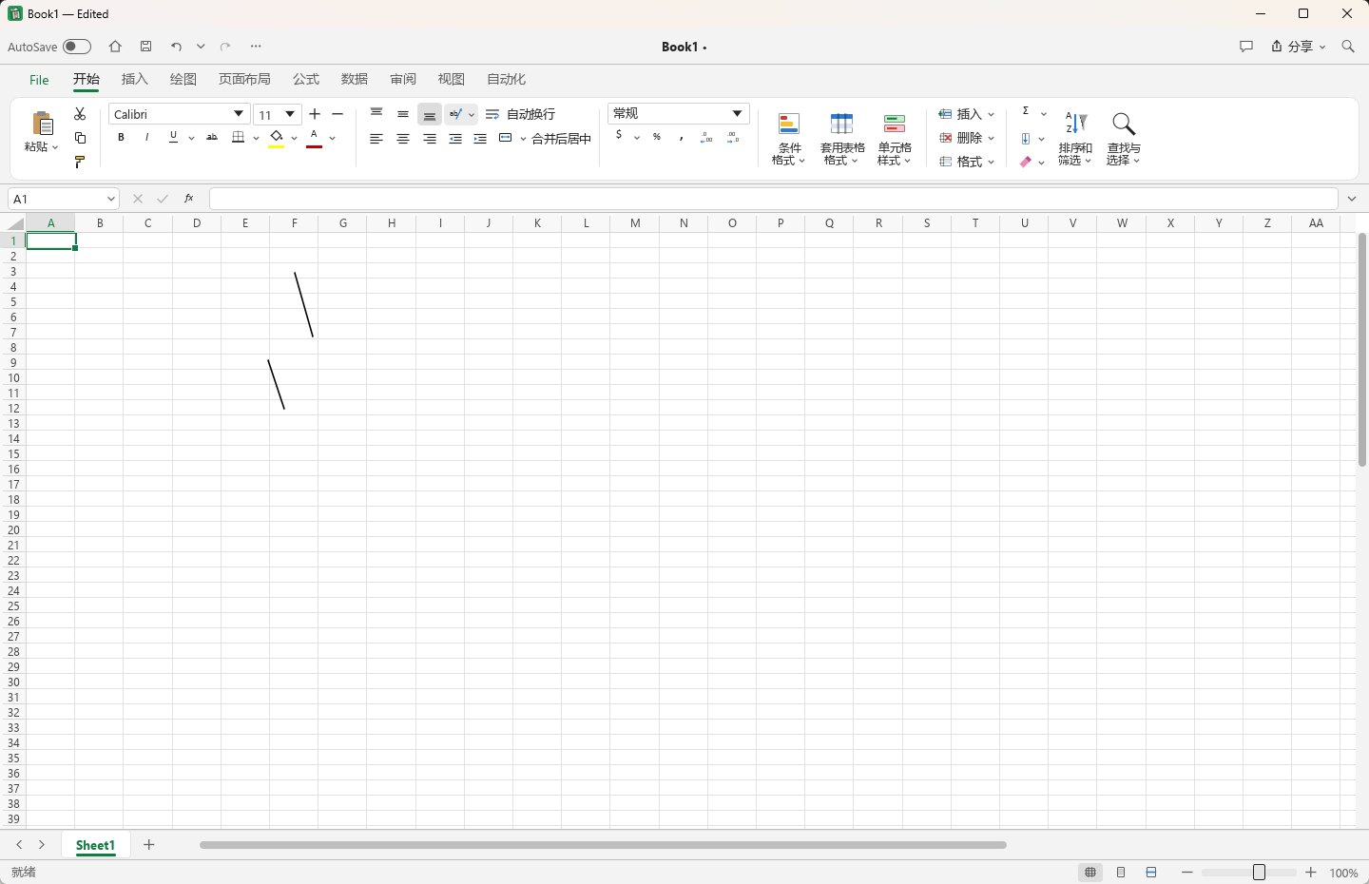Toggle bottom align for cell text

tap(430, 114)
